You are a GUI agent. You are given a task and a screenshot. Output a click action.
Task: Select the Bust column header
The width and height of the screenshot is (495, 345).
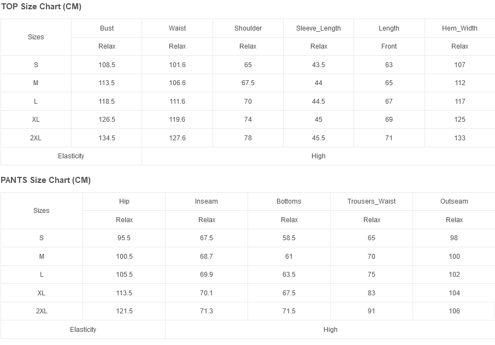pyautogui.click(x=107, y=28)
